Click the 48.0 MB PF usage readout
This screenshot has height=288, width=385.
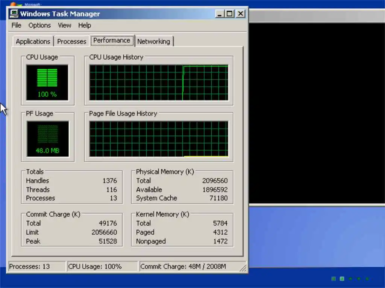48,151
